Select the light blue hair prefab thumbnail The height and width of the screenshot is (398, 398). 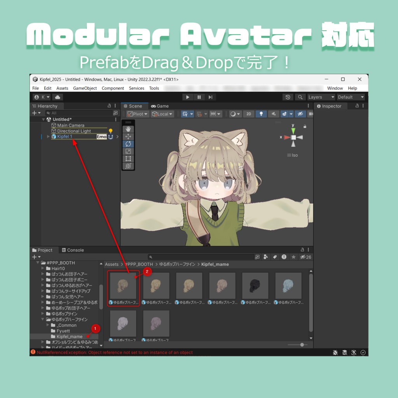[x=288, y=286]
